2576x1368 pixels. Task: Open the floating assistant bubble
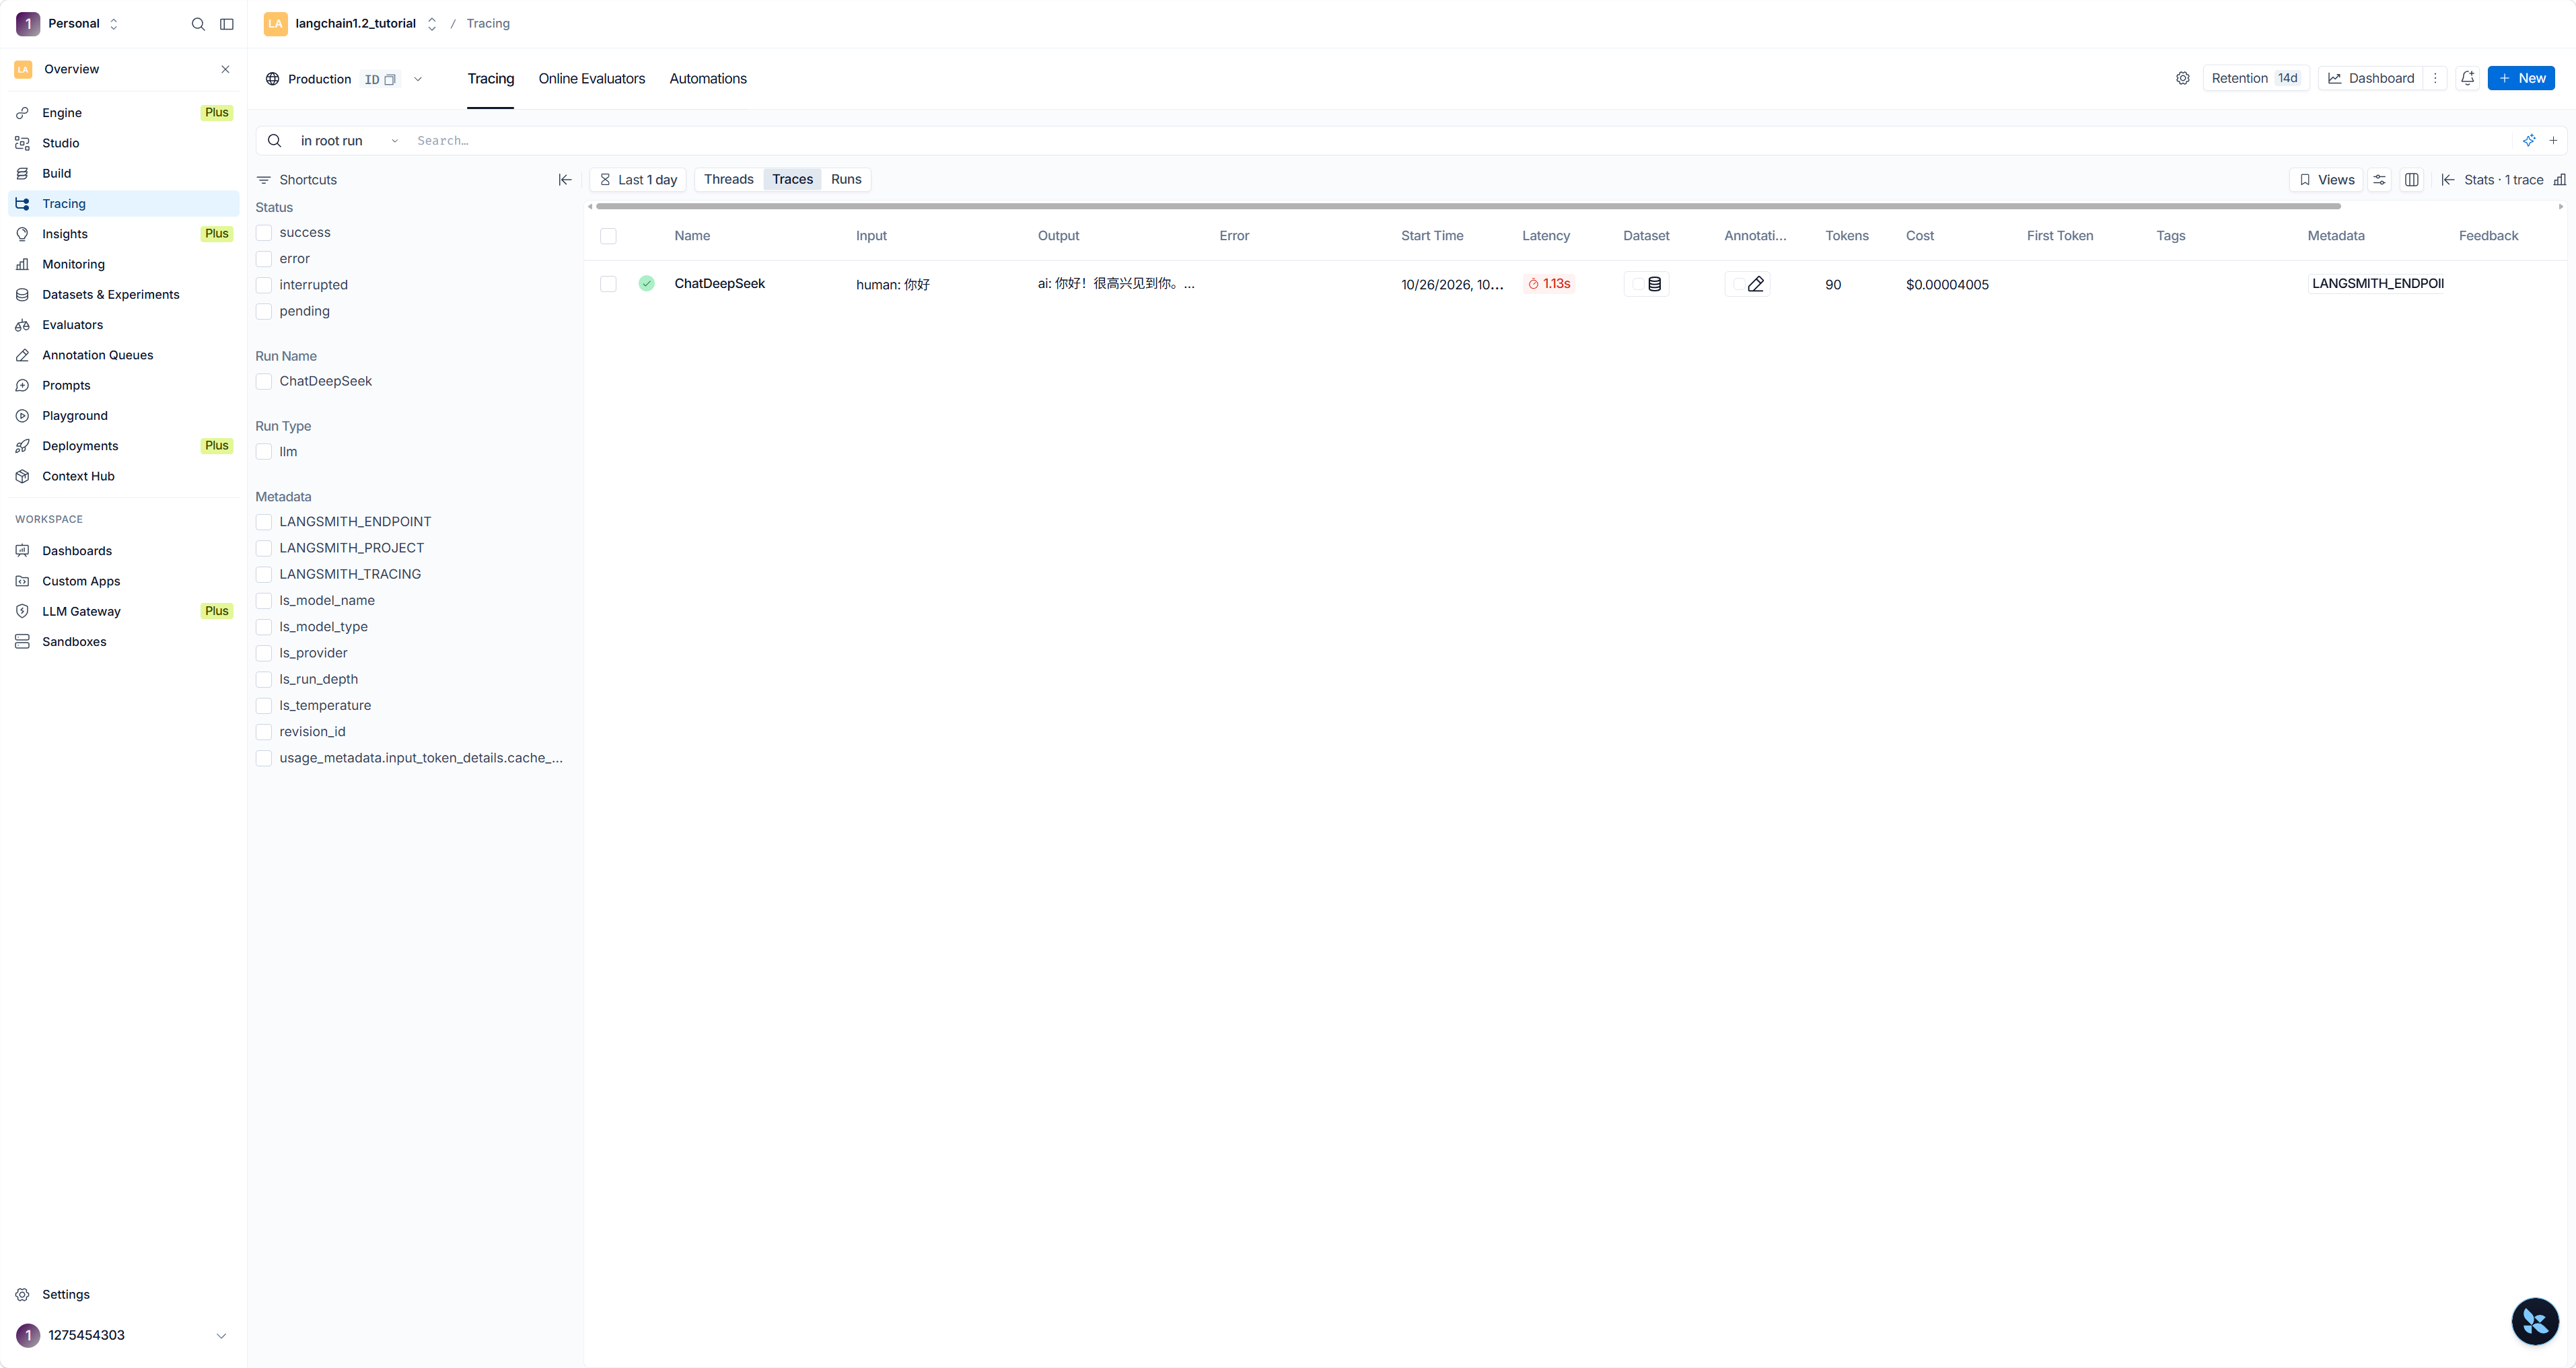pyautogui.click(x=2535, y=1321)
